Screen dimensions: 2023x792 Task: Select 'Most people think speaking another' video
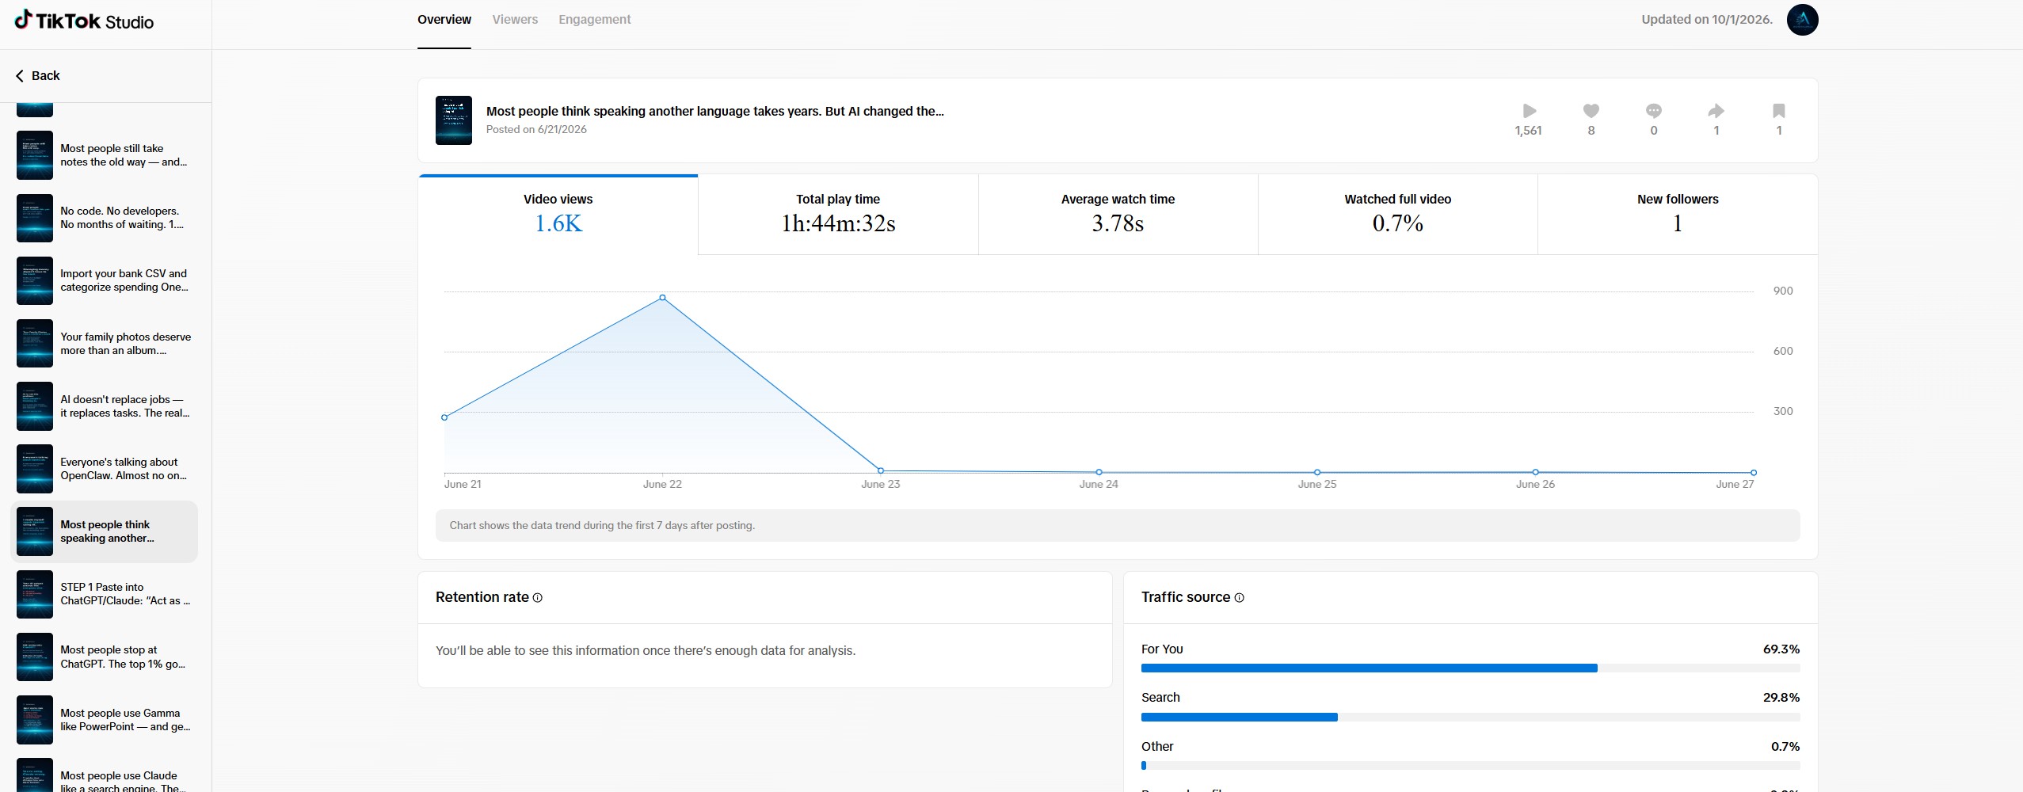[x=105, y=531]
